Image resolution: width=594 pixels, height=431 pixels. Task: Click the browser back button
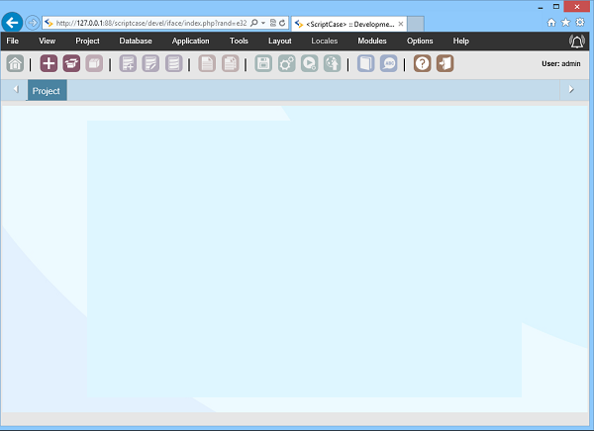point(14,21)
